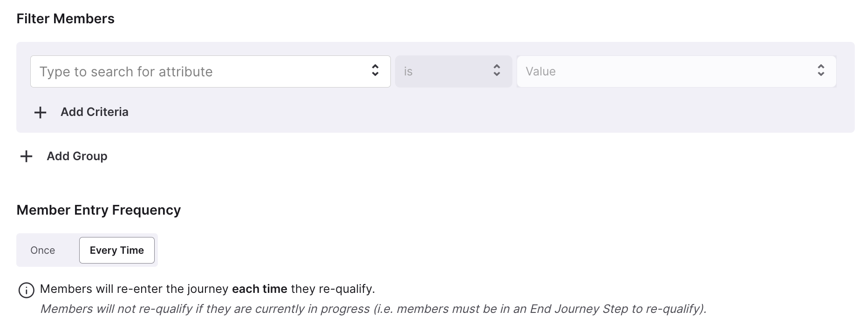Click the Member Entry Frequency heading
The width and height of the screenshot is (859, 325).
(x=99, y=210)
